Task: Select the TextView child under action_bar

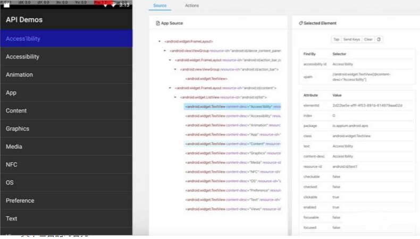Action: coord(206,79)
